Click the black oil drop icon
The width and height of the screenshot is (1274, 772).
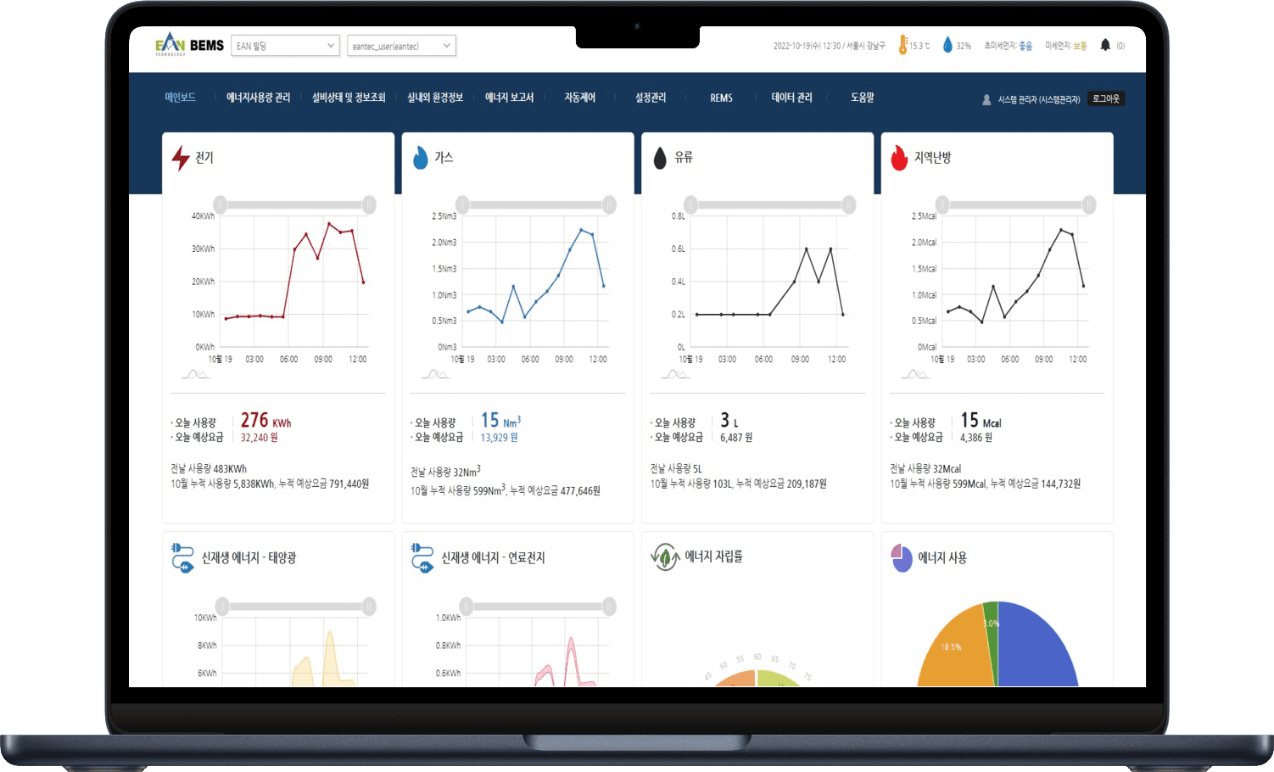click(660, 158)
